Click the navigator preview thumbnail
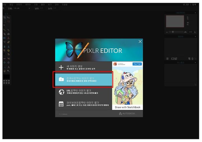Image resolution: width=202 pixels, height=142 pixels. (x=175, y=21)
